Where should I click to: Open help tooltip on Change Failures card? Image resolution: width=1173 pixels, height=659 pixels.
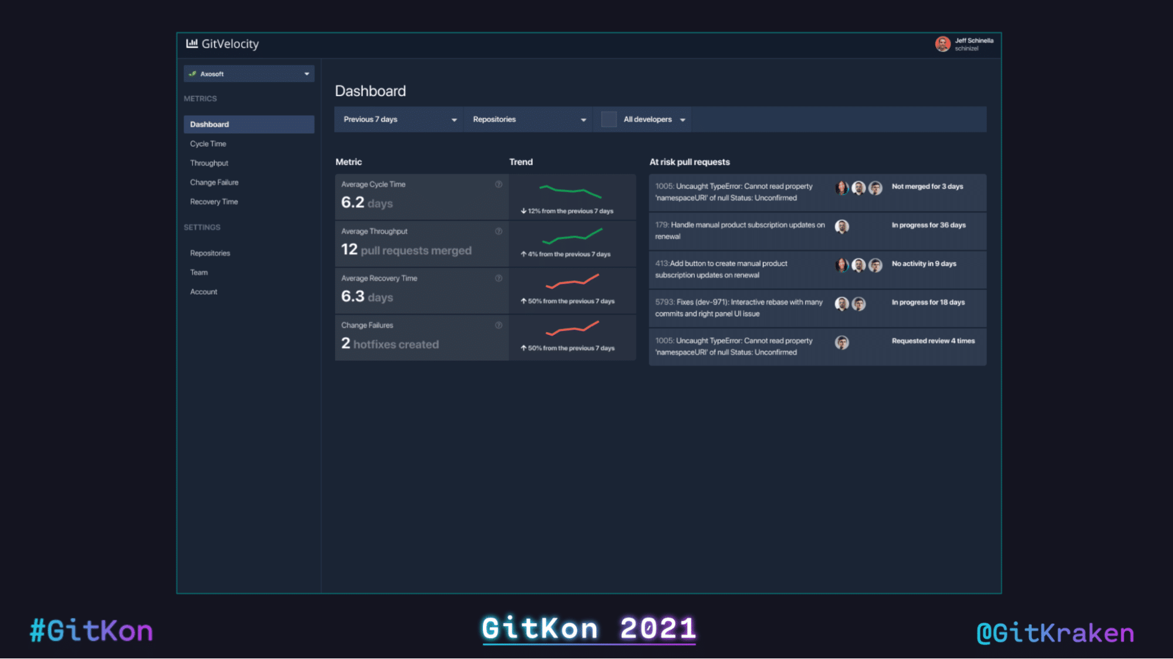pyautogui.click(x=499, y=325)
